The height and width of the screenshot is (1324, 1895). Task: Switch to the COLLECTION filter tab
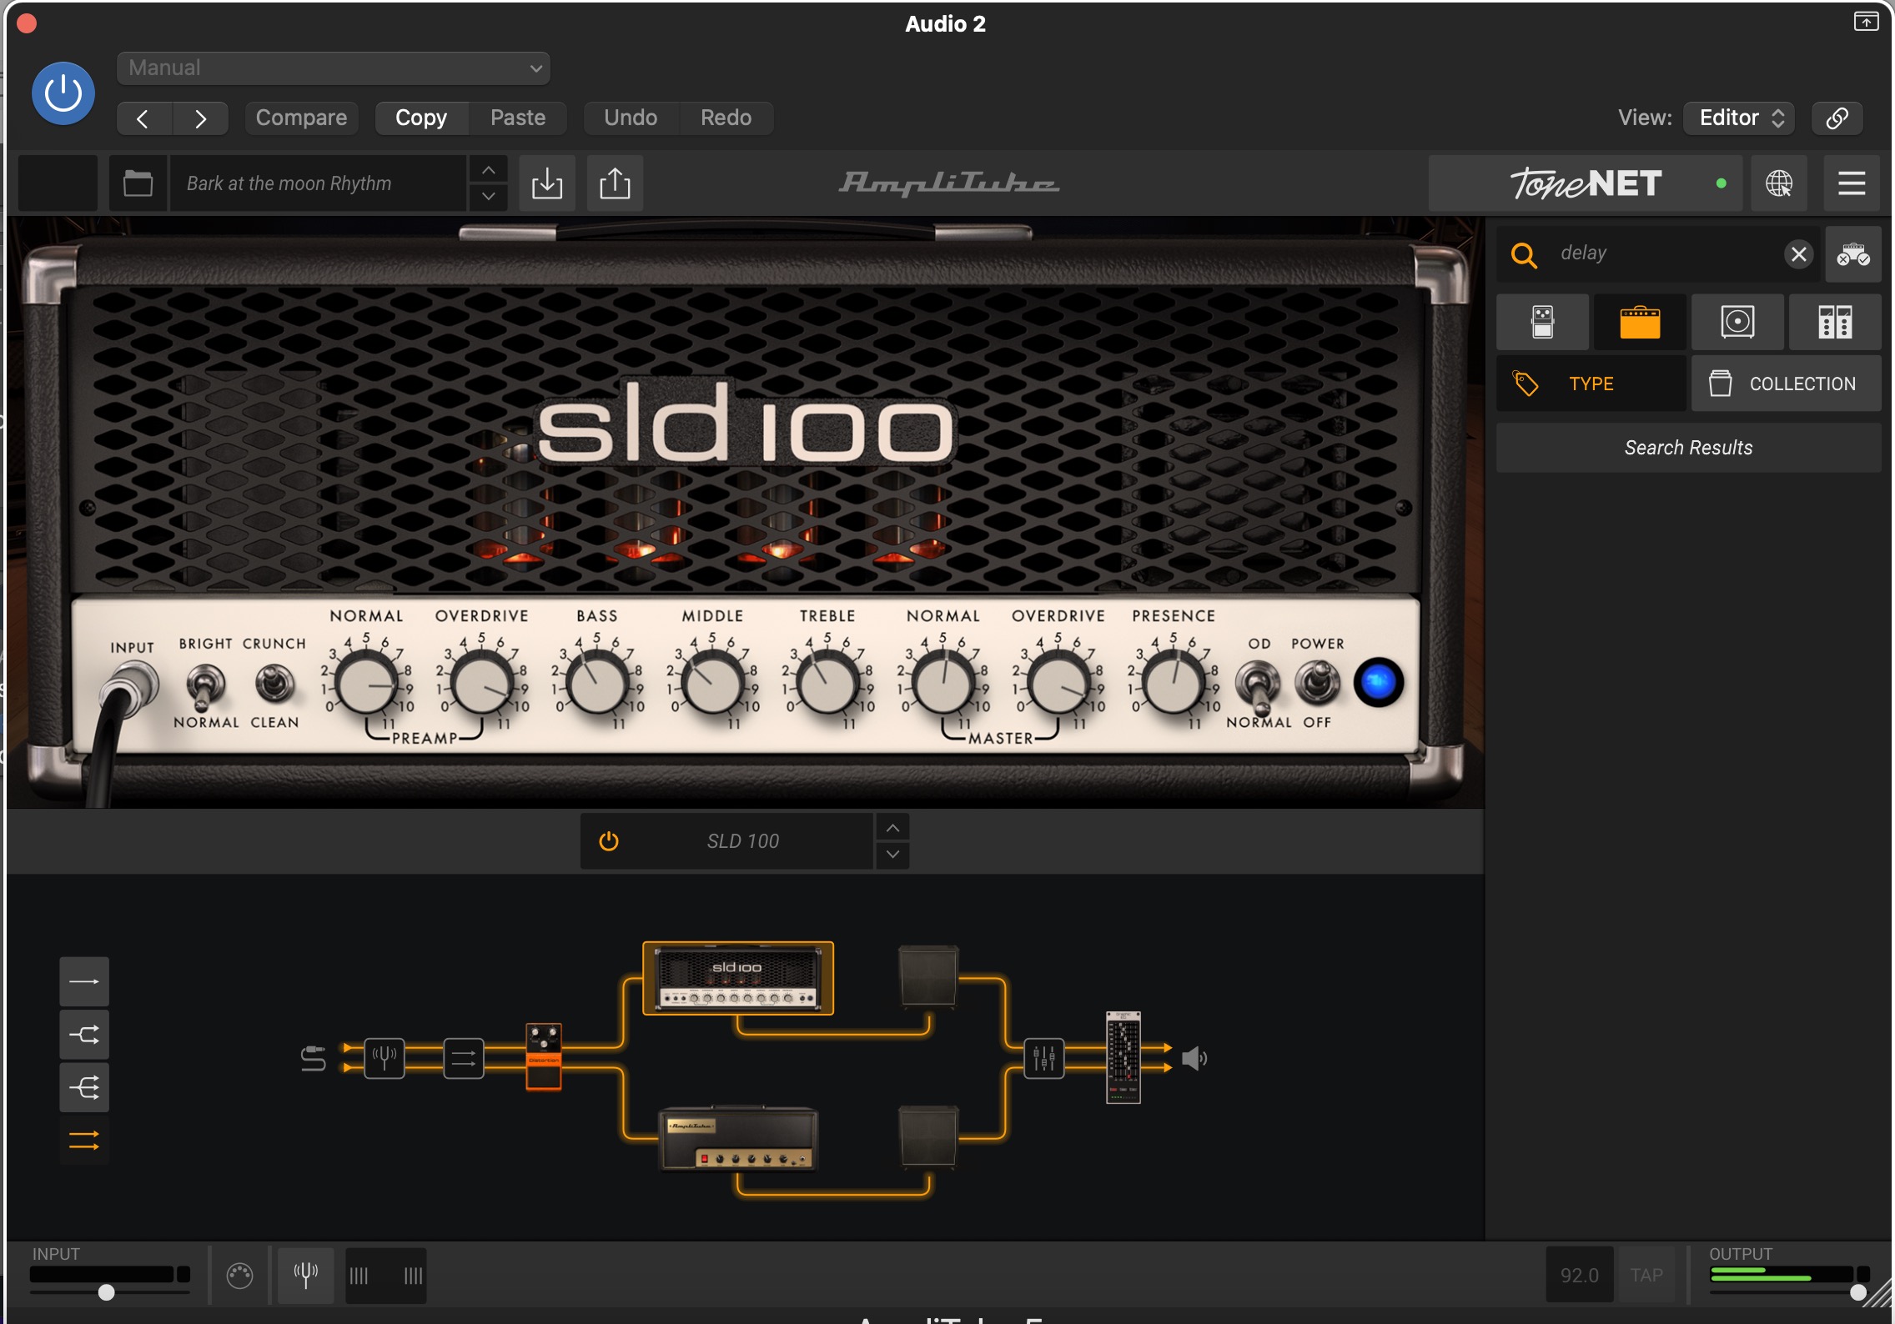click(1786, 384)
